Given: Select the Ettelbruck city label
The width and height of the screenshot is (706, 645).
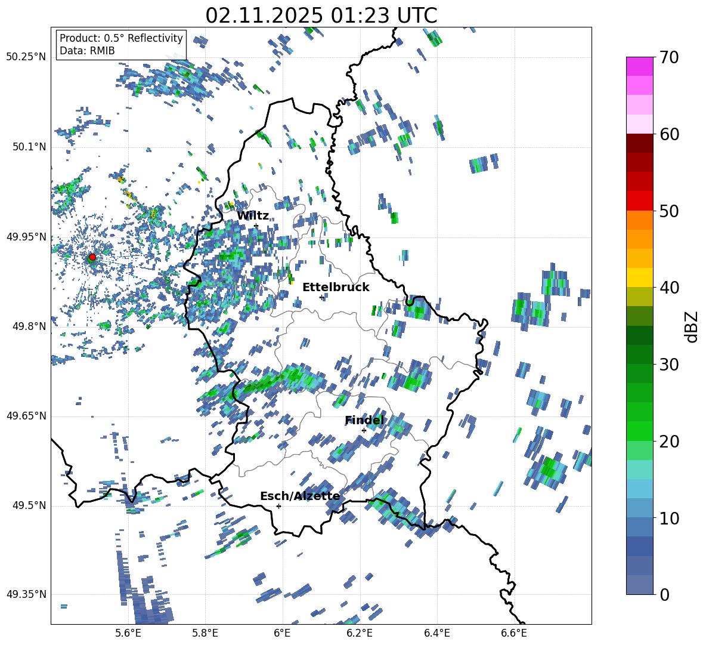Looking at the screenshot, I should point(336,287).
